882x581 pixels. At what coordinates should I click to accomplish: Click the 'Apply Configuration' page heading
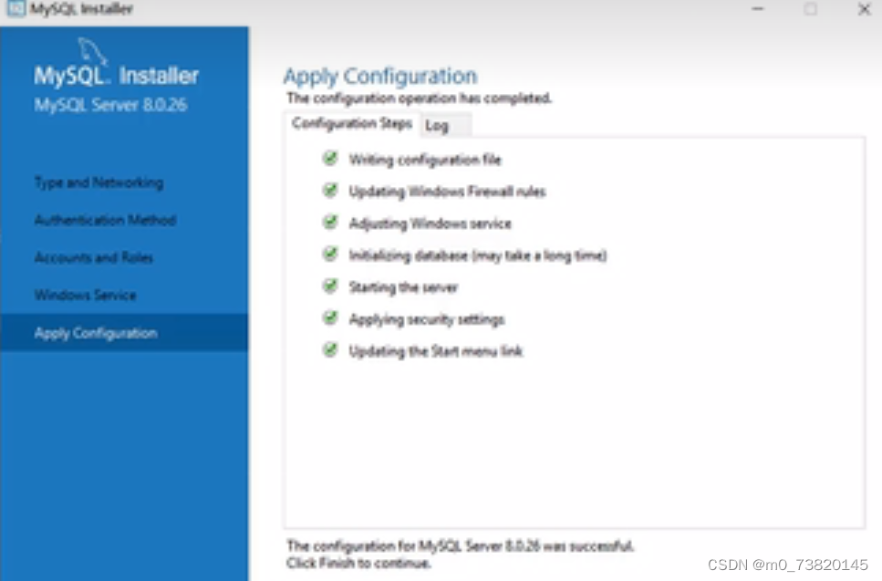tap(380, 77)
